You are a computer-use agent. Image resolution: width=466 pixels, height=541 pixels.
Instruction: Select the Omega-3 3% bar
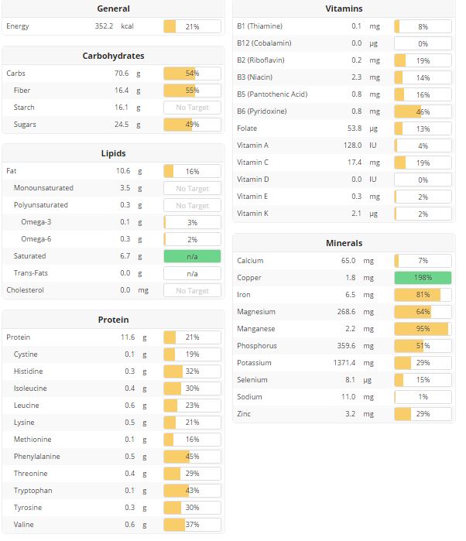coord(192,223)
